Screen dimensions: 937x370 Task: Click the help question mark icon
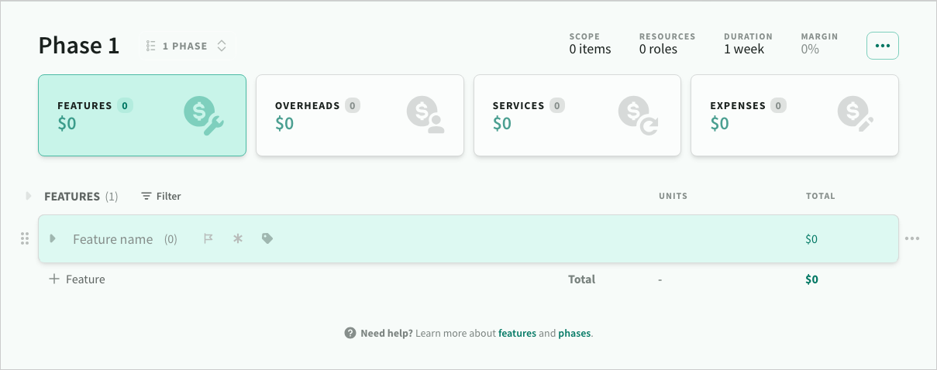[x=350, y=334]
